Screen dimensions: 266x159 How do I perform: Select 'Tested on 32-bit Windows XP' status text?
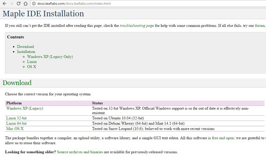coord(171,111)
